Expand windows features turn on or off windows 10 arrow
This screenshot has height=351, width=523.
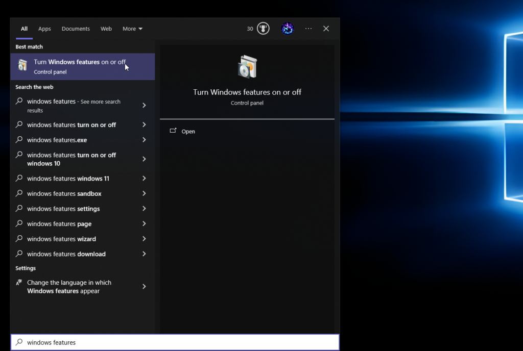pos(144,159)
